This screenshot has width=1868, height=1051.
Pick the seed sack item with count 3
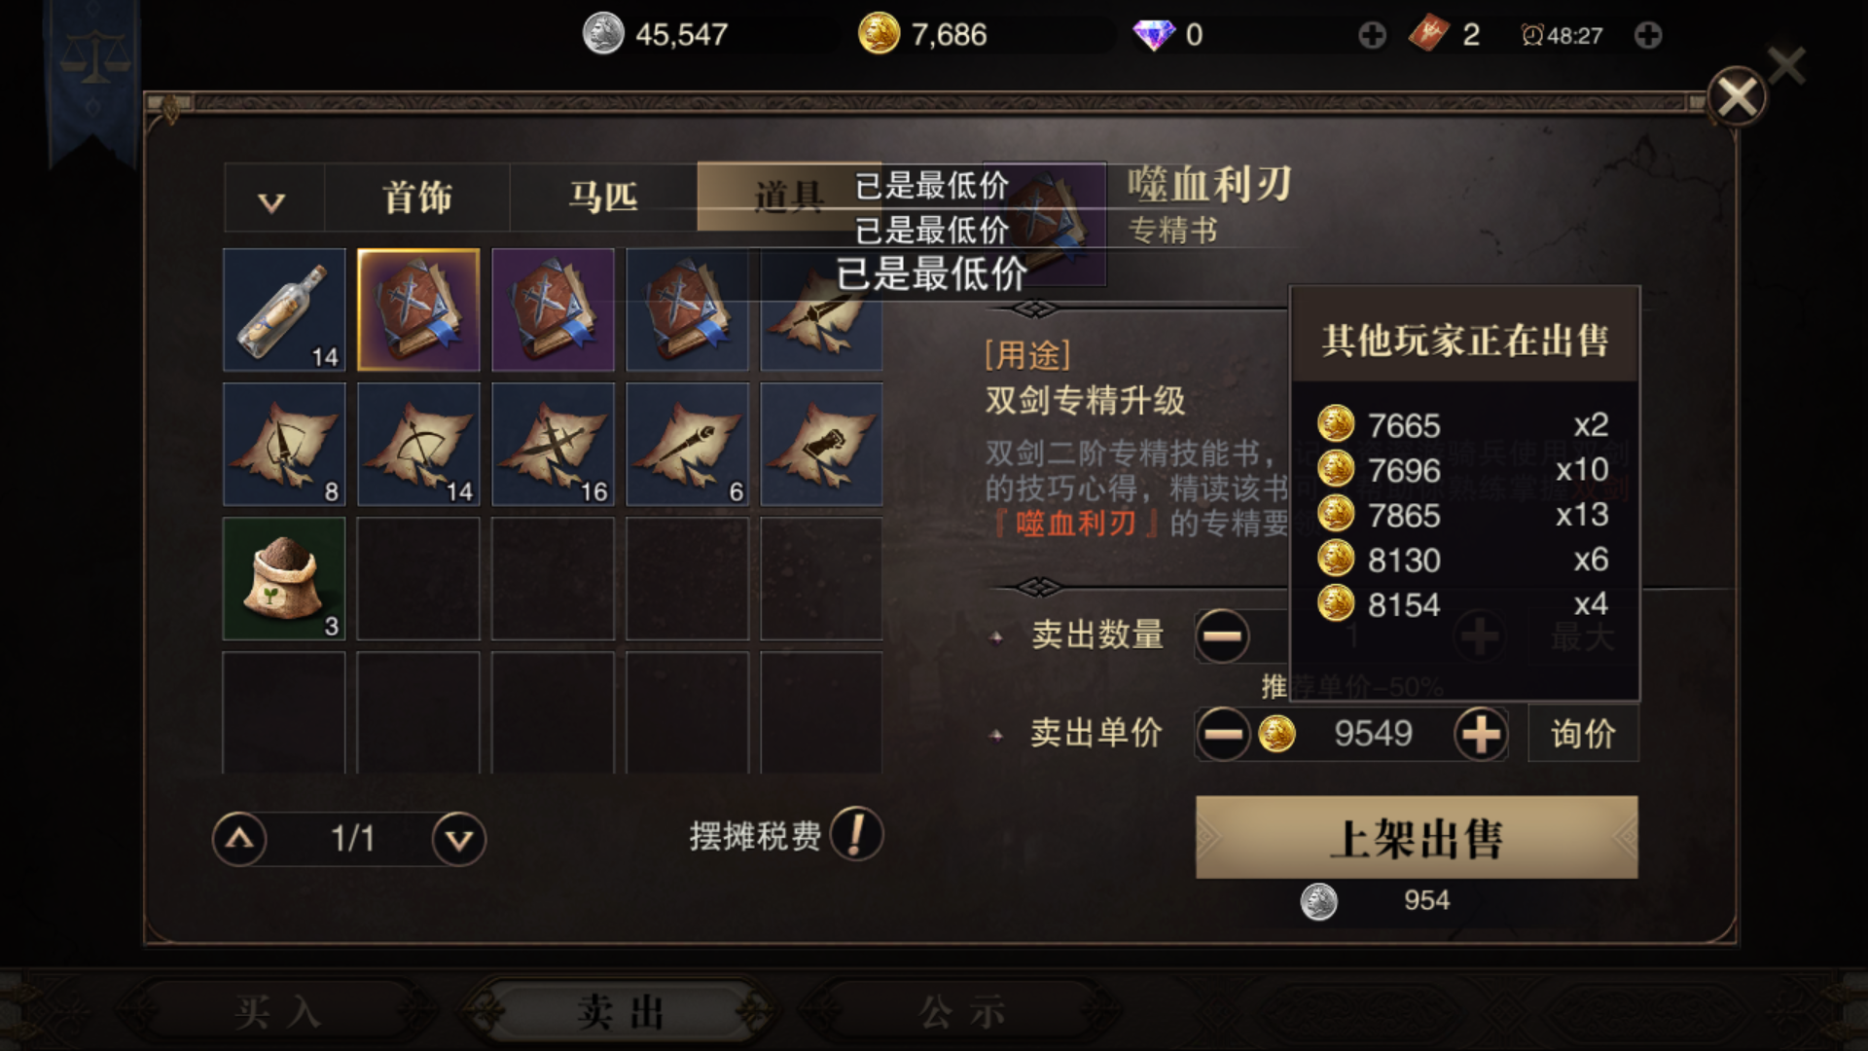(x=284, y=578)
